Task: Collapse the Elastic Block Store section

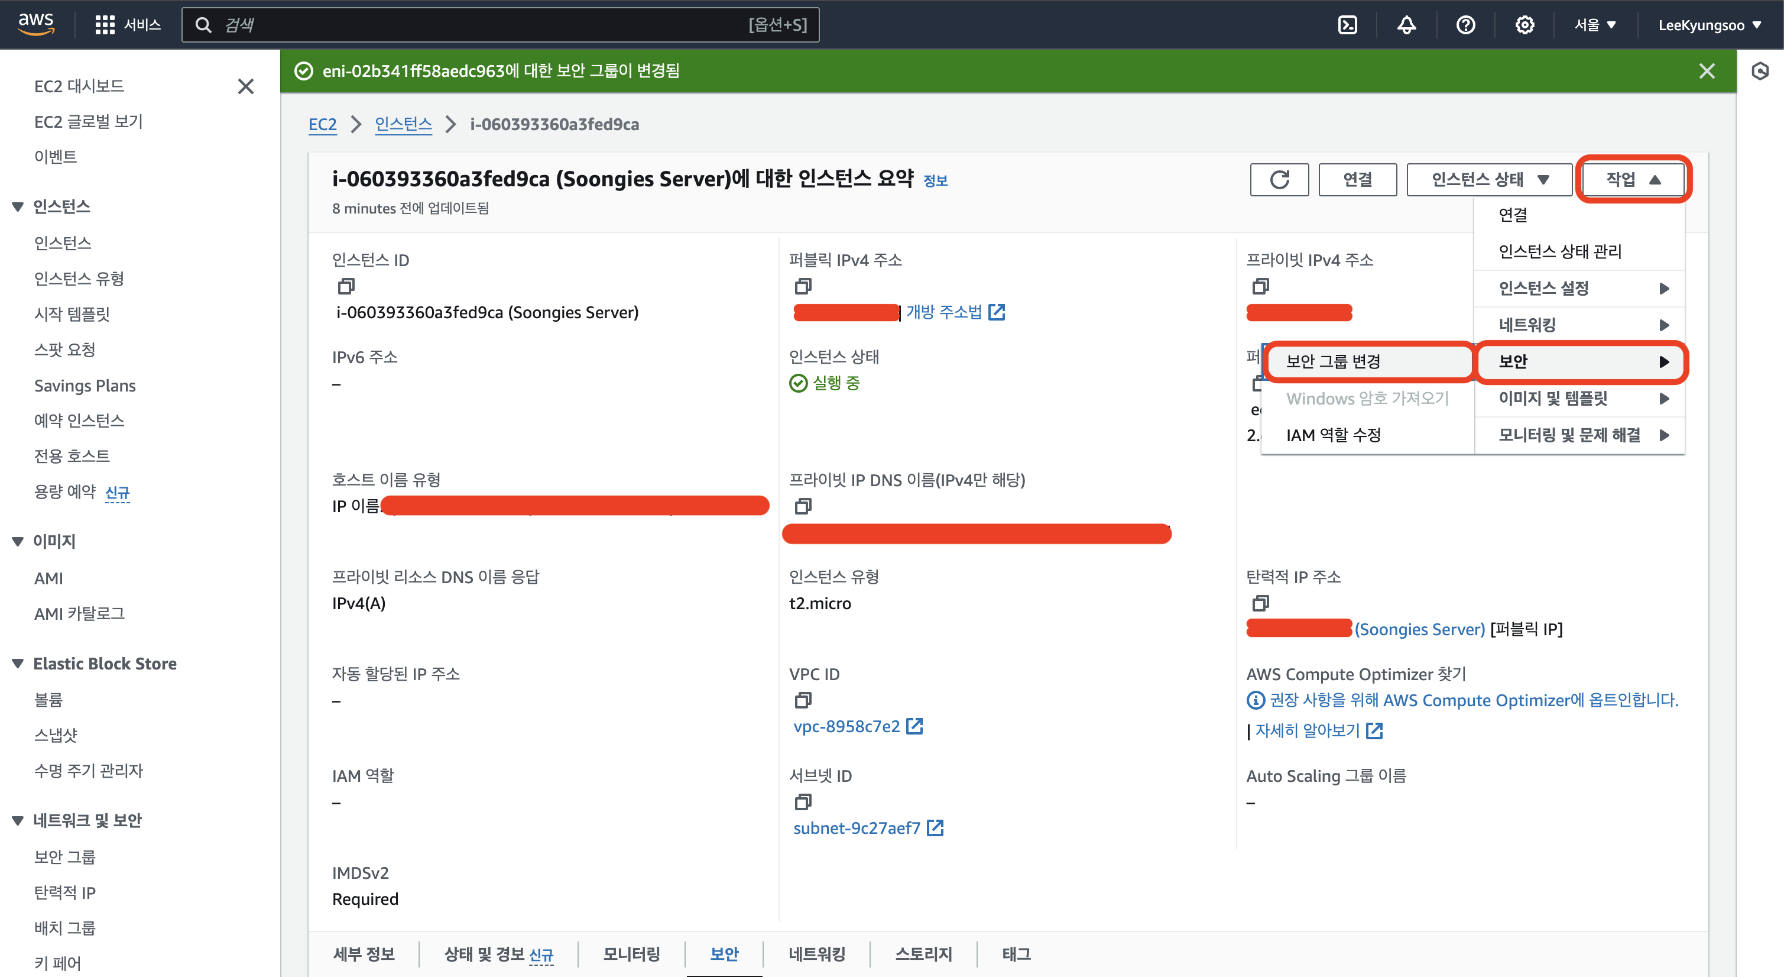Action: [x=18, y=664]
